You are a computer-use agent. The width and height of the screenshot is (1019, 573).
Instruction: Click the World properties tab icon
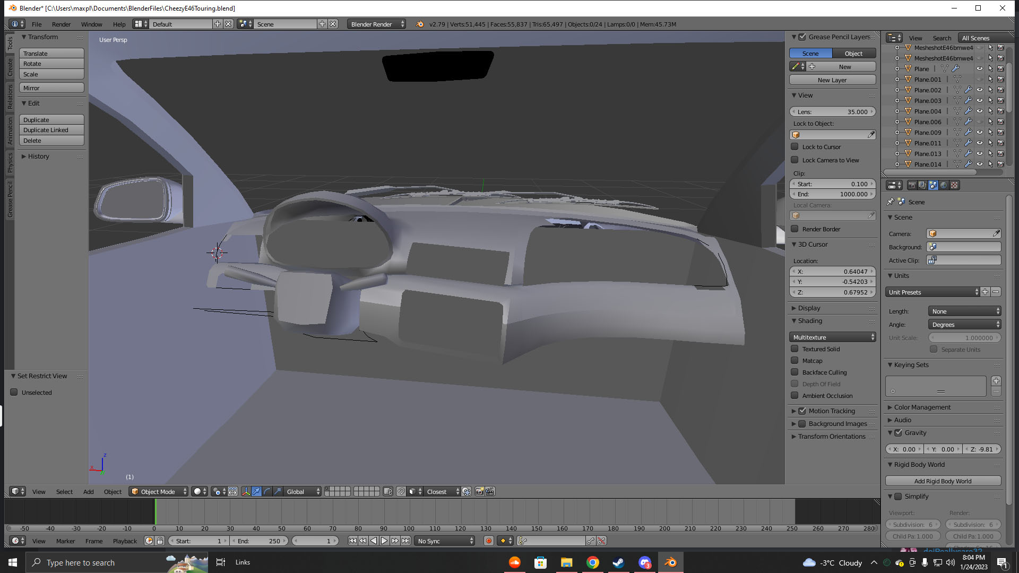(x=944, y=185)
